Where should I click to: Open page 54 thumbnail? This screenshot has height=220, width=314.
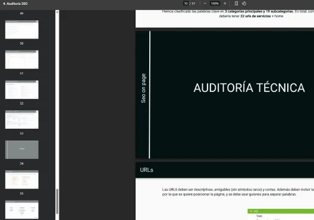click(x=22, y=180)
